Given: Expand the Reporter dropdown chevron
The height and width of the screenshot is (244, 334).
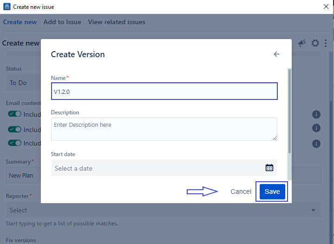Looking at the screenshot, I should [x=313, y=210].
